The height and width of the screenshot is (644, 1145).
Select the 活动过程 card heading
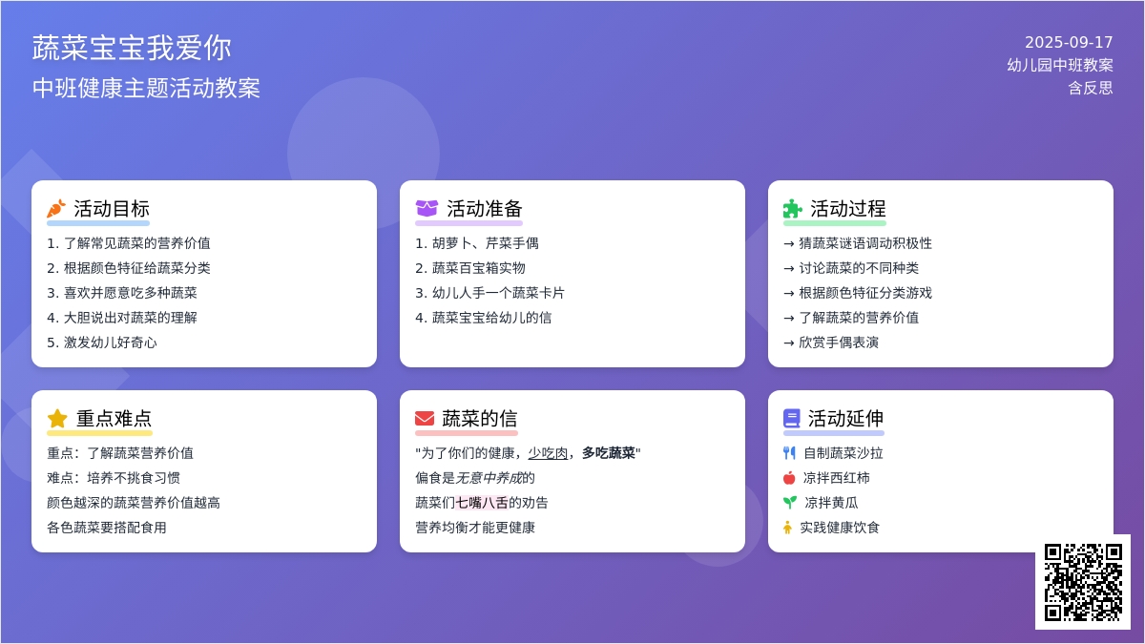(x=848, y=209)
